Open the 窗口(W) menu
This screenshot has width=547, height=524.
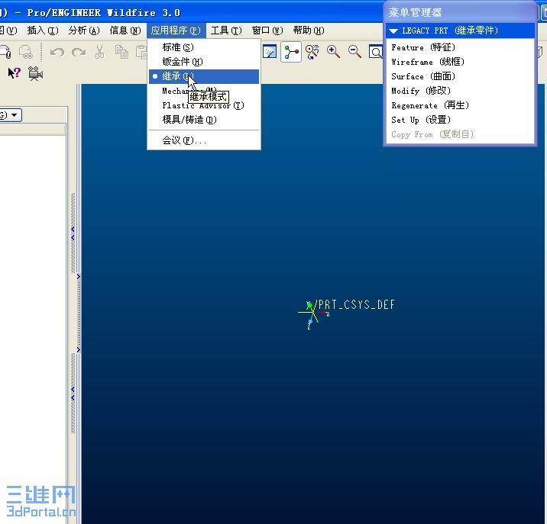point(267,31)
